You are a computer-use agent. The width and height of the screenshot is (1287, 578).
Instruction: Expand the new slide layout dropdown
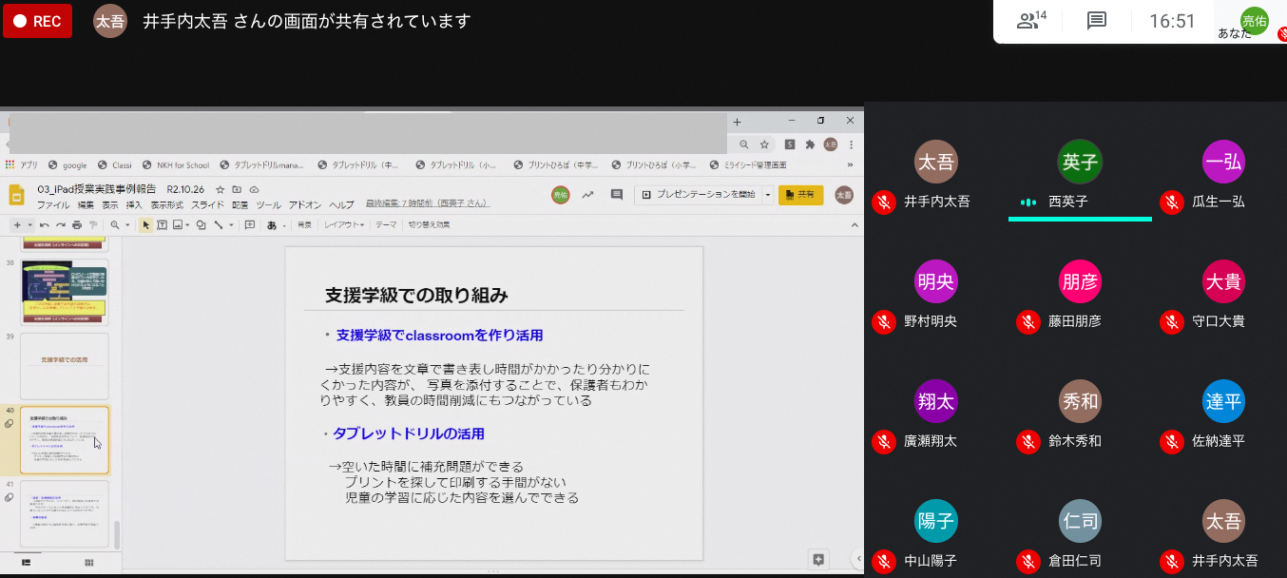(x=30, y=225)
